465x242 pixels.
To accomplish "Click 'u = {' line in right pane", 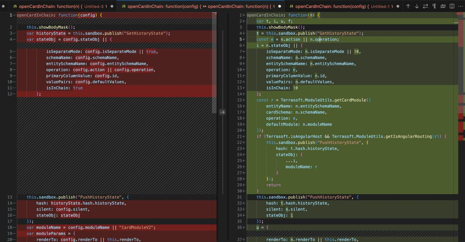I will (x=262, y=227).
